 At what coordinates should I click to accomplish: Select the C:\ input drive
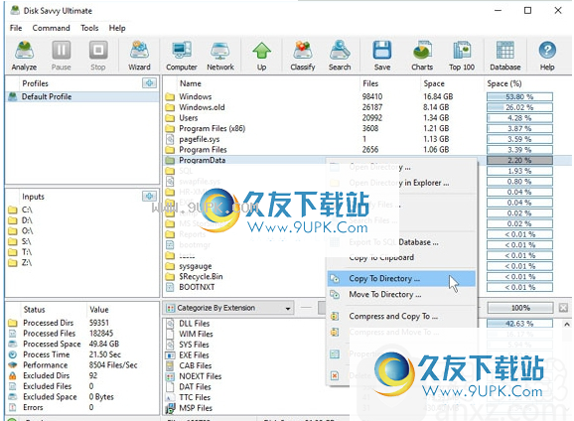27,210
